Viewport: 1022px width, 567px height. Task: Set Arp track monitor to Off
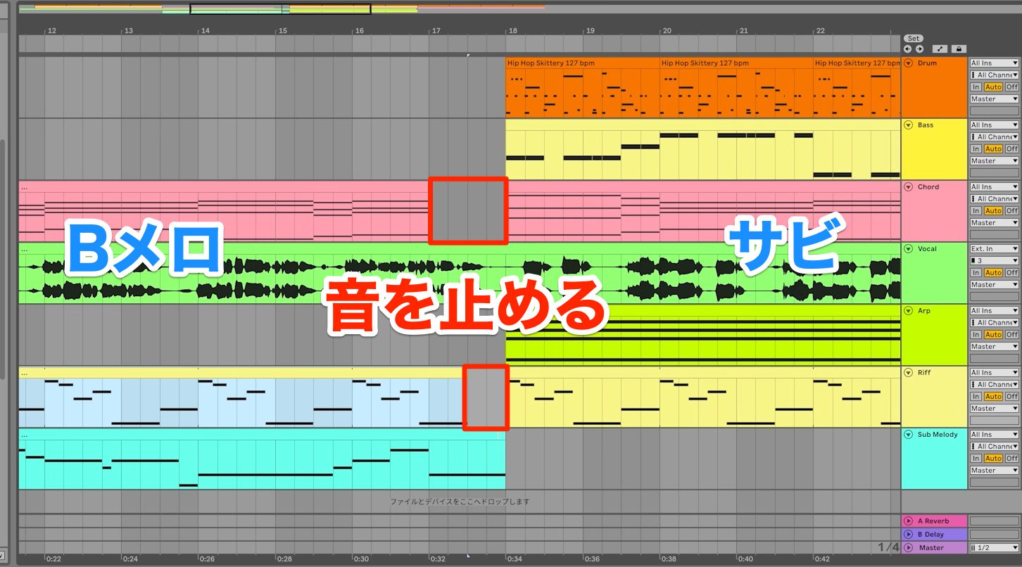1011,335
